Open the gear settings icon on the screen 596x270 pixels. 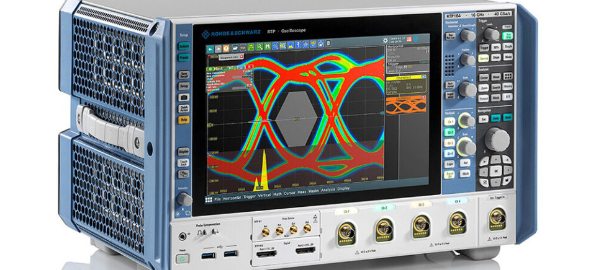click(386, 40)
